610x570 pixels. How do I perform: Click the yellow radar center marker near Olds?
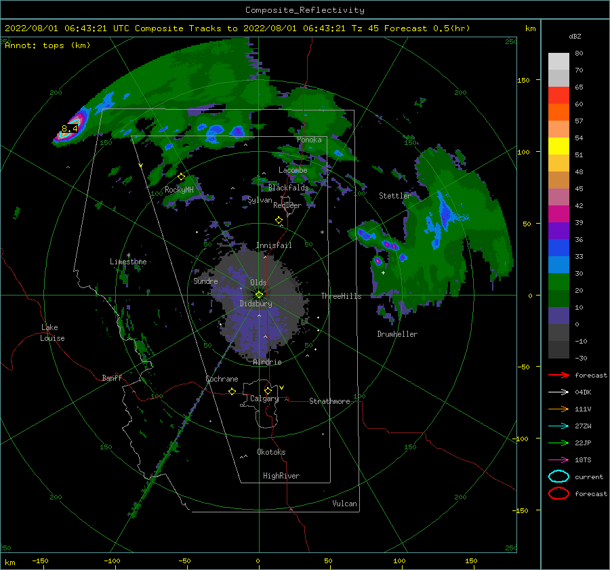259,295
